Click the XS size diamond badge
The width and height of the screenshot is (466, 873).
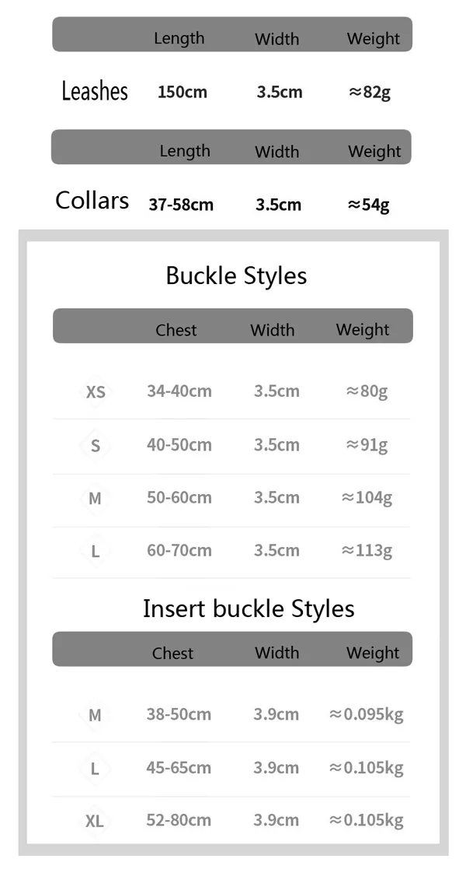click(96, 392)
